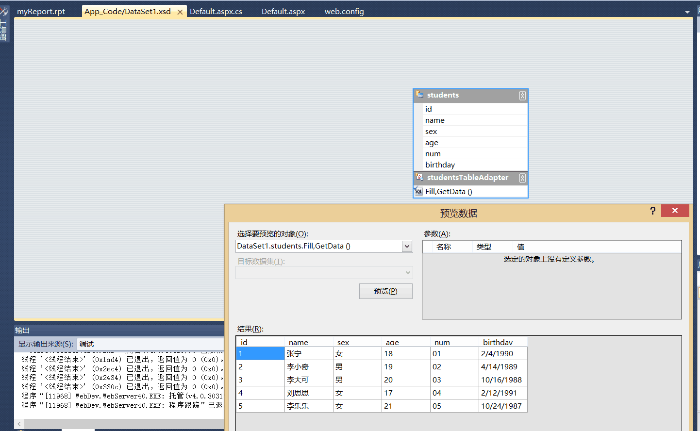The height and width of the screenshot is (431, 700).
Task: Select the name cell 李大可
Action: coord(309,380)
